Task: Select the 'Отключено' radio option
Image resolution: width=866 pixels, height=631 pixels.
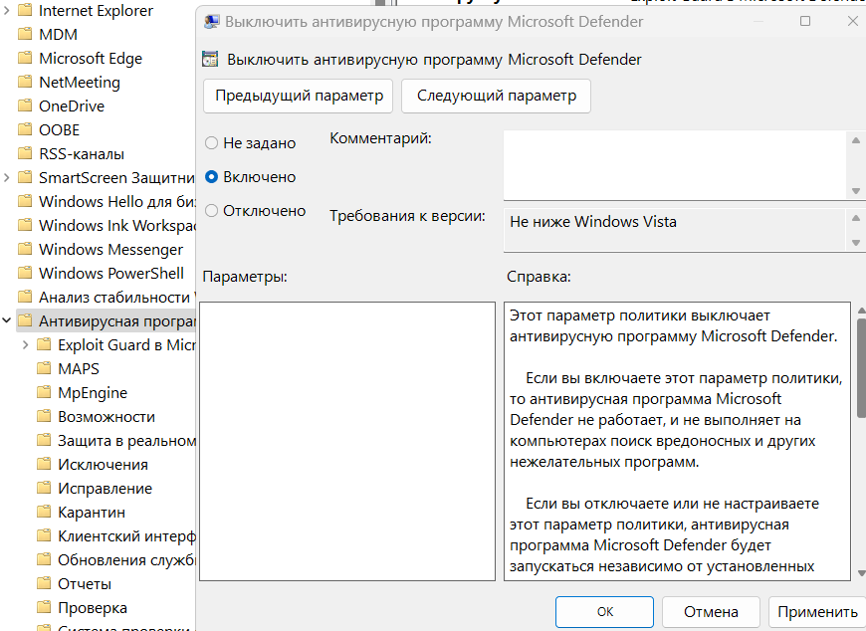Action: [212, 211]
